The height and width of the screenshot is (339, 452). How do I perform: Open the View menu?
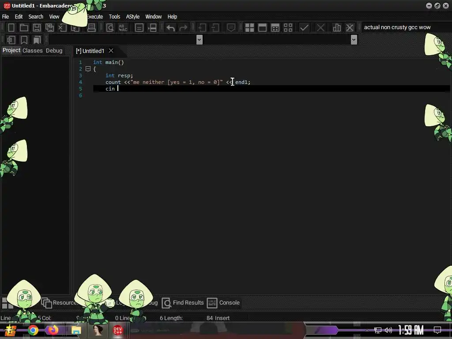click(54, 16)
